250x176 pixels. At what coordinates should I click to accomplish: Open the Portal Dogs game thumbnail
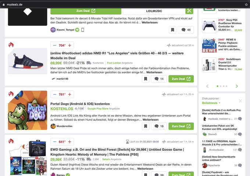click(28, 110)
